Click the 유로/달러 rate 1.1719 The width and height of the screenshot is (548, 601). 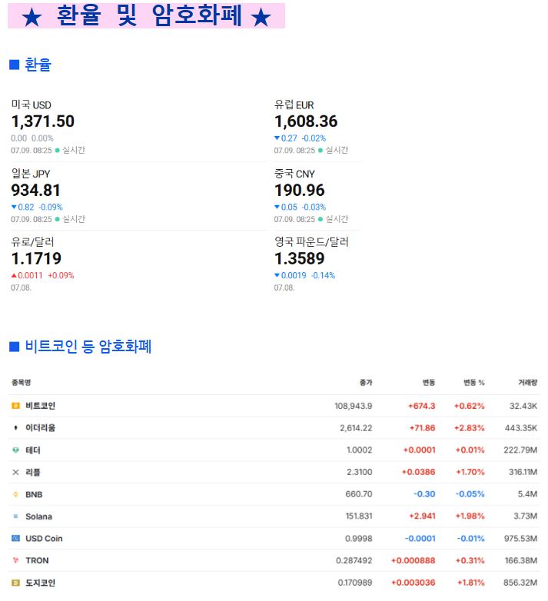point(36,259)
